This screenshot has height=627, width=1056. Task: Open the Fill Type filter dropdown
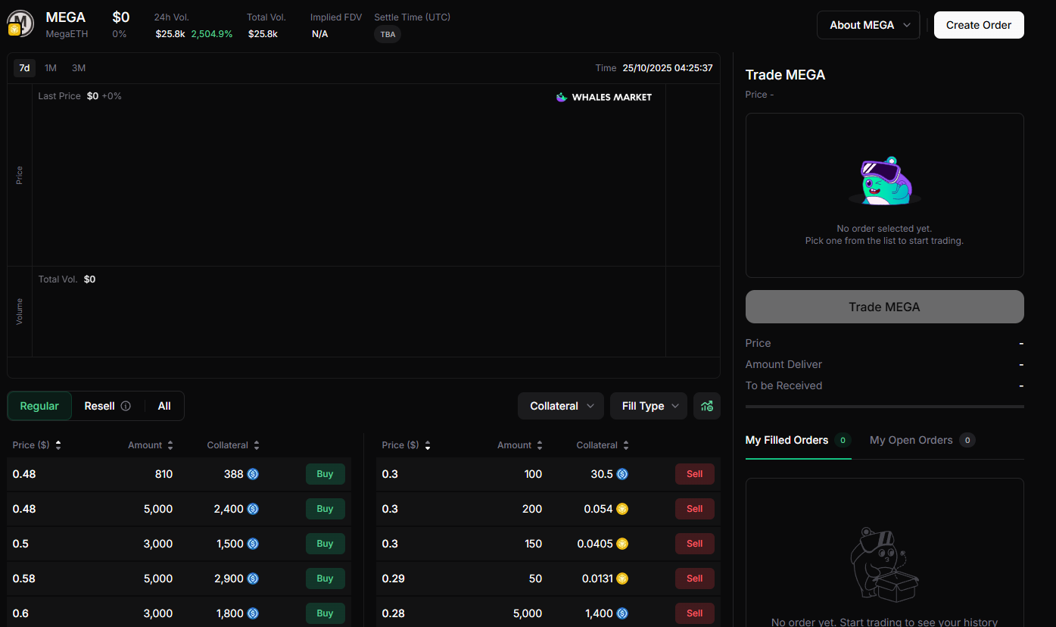click(x=648, y=406)
